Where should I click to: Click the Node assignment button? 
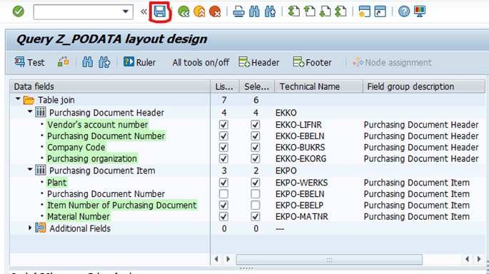coord(392,62)
